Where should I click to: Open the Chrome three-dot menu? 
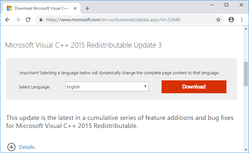click(x=242, y=20)
